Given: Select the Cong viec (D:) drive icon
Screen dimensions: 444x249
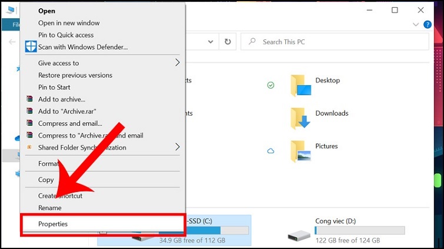Looking at the screenshot, I should [299, 235].
